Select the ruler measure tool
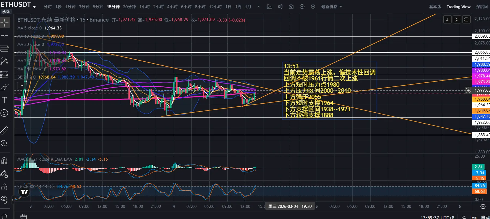The image size is (490, 219). [5, 131]
